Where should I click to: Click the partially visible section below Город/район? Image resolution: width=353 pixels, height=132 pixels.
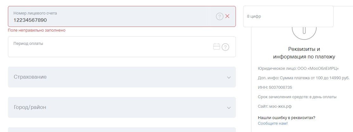click(x=122, y=129)
